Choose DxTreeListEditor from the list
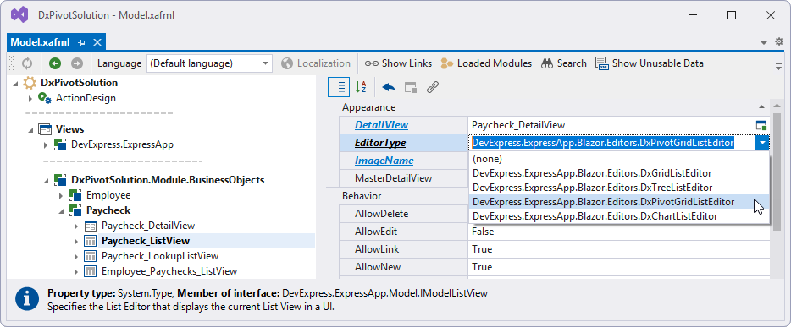 click(x=619, y=188)
